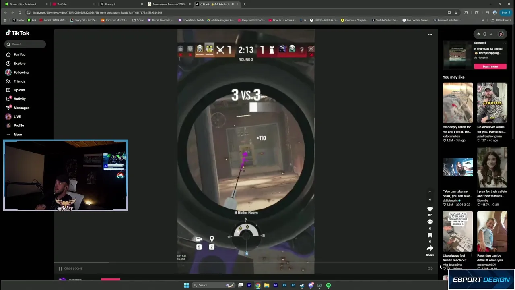Open TikTok Messages
The height and width of the screenshot is (290, 515).
point(18,108)
